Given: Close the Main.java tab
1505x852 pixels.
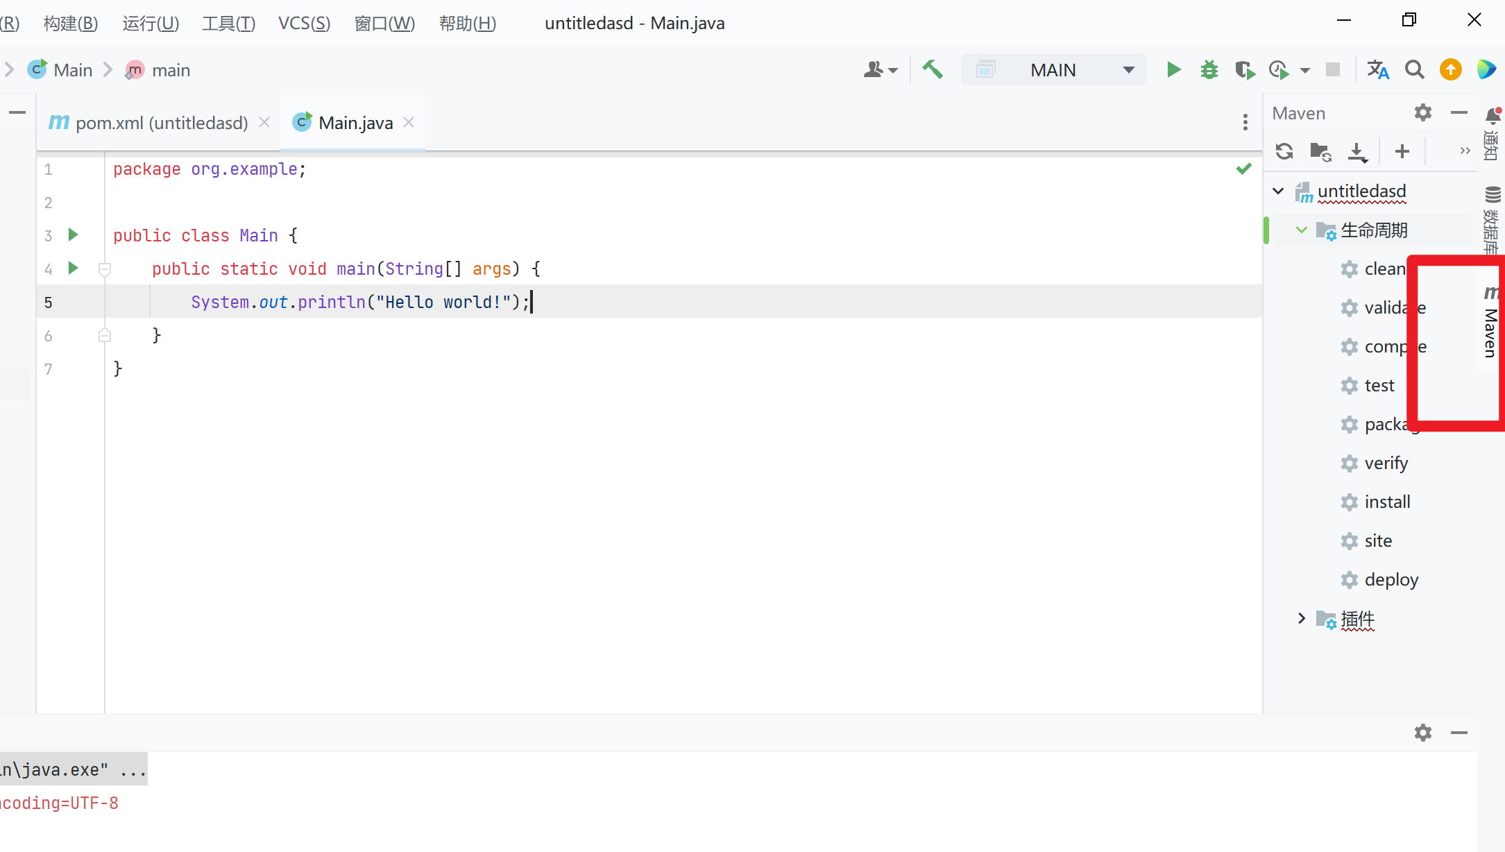Looking at the screenshot, I should [x=409, y=123].
